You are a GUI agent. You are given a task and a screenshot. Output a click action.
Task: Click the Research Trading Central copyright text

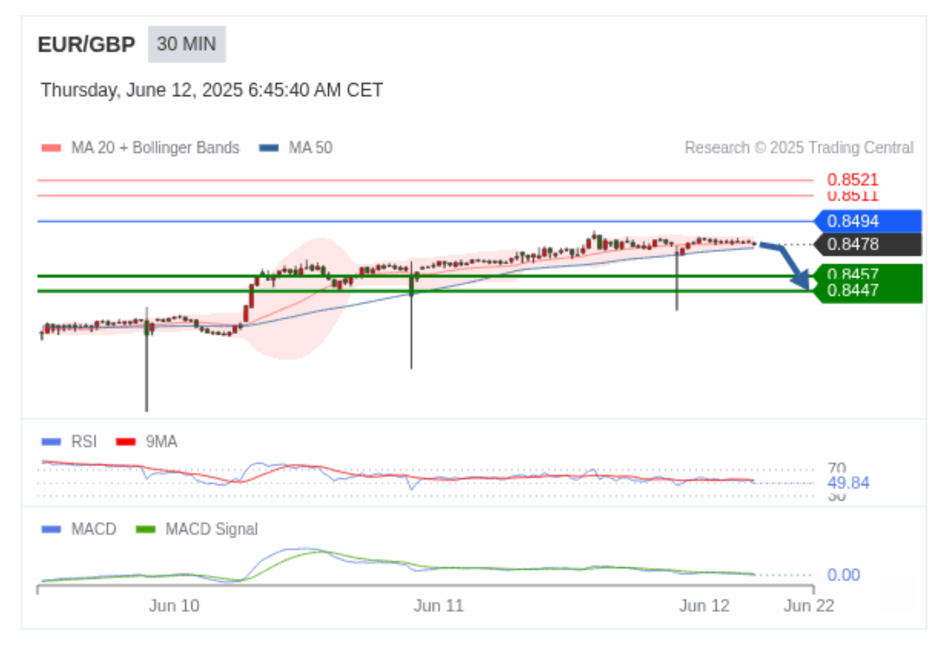(x=799, y=148)
